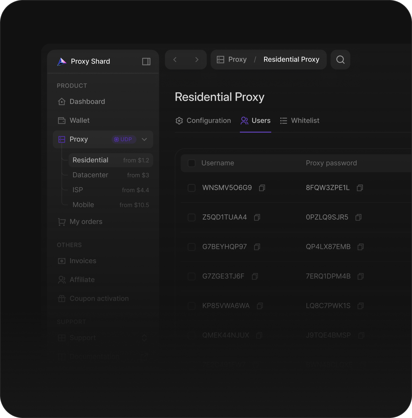
Task: Navigate to the Affiliate page
Action: pos(82,280)
